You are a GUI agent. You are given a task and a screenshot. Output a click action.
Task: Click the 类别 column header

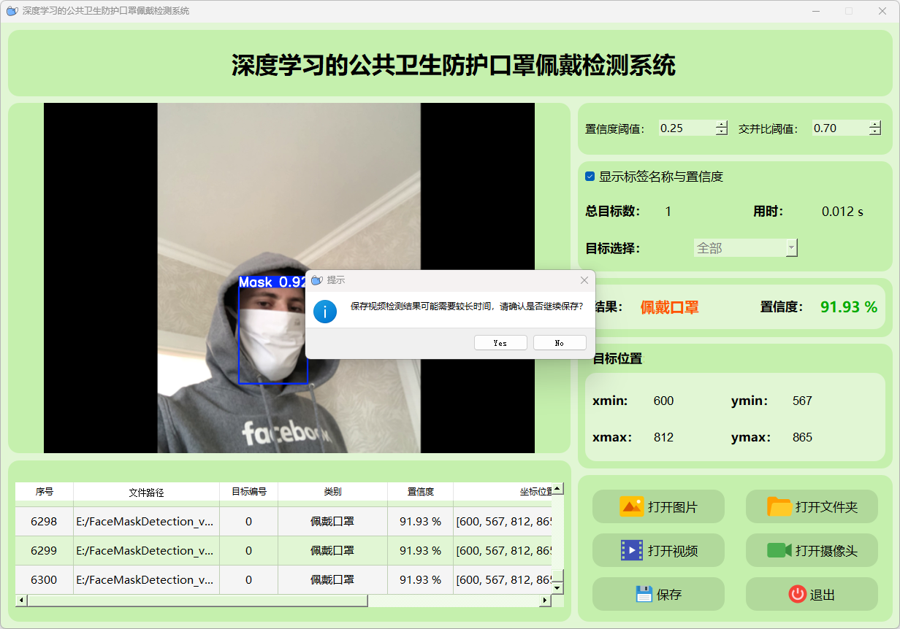coord(332,492)
